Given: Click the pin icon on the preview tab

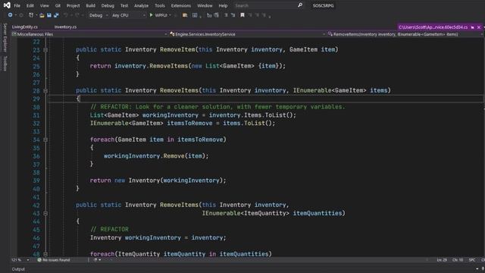Looking at the screenshot, I should point(472,27).
